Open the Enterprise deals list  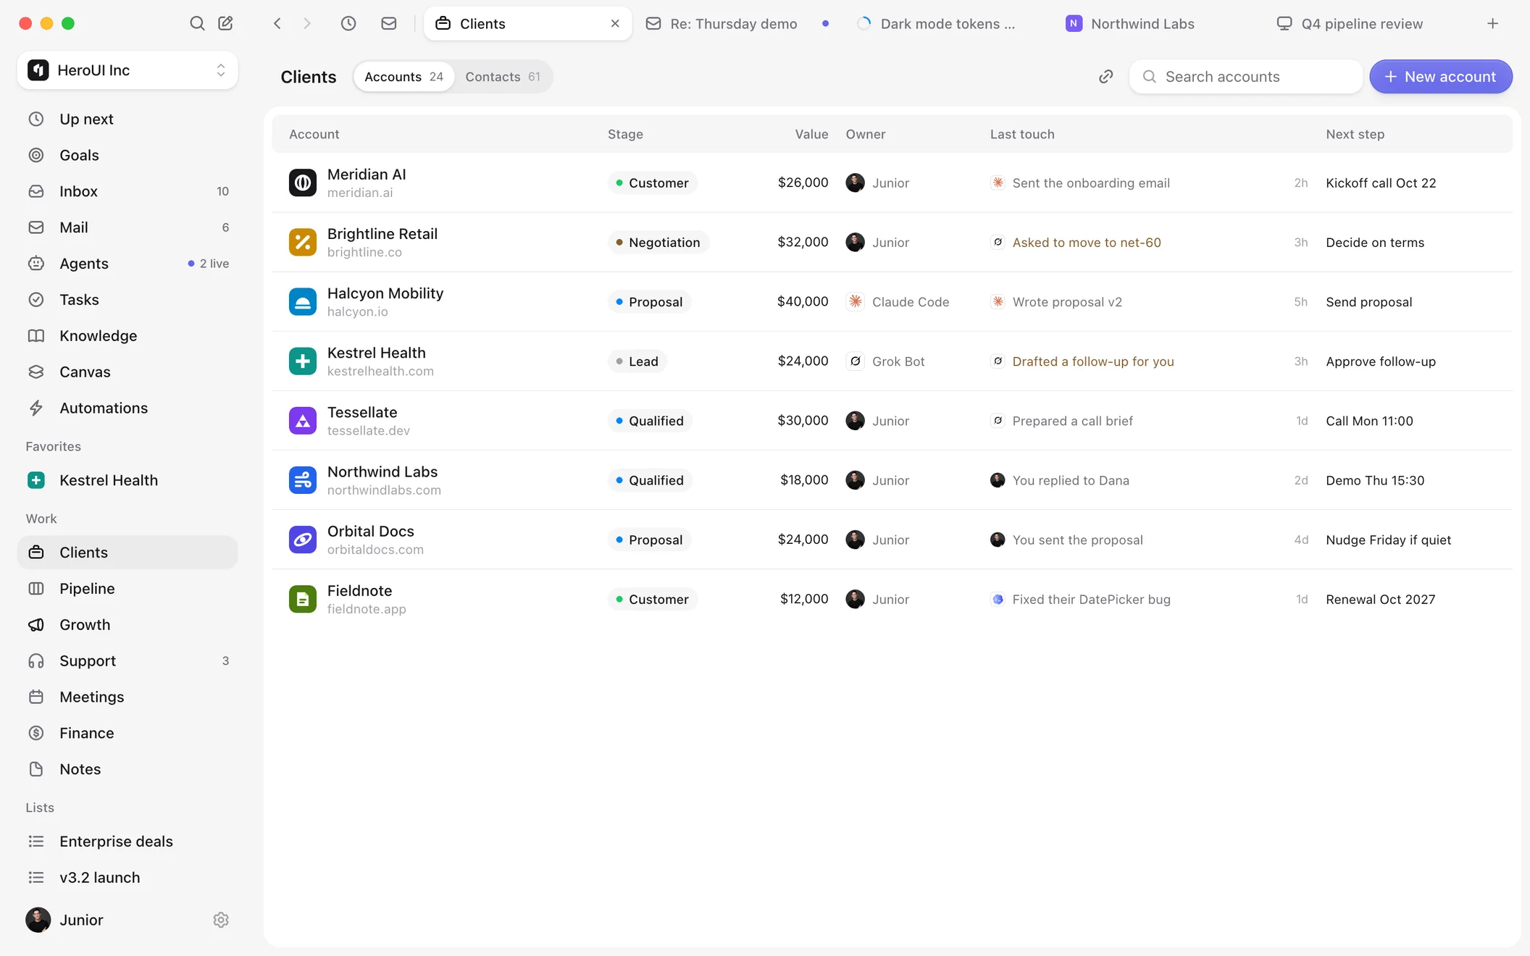[128, 842]
